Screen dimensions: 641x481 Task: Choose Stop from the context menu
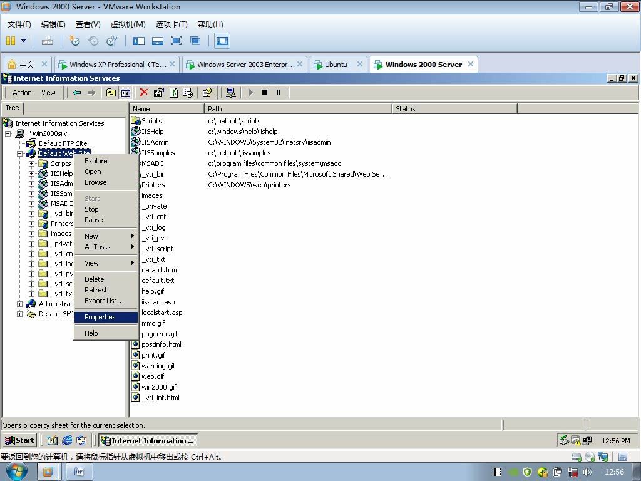(106, 209)
